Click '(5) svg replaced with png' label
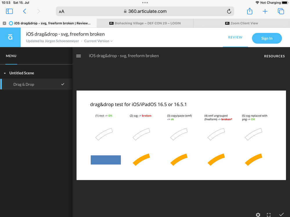Viewport: 290px width, 217px height. (x=255, y=117)
